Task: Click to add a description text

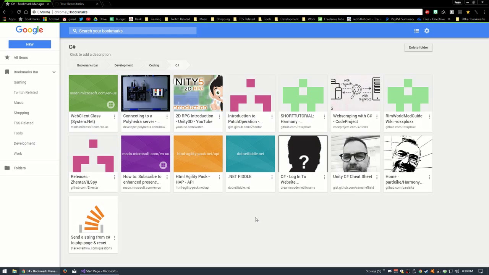Action: pyautogui.click(x=90, y=55)
